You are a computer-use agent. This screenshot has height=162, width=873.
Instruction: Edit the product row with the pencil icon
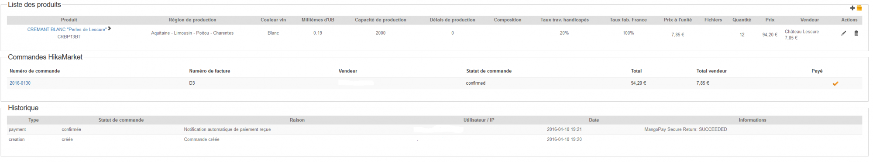[x=844, y=33]
